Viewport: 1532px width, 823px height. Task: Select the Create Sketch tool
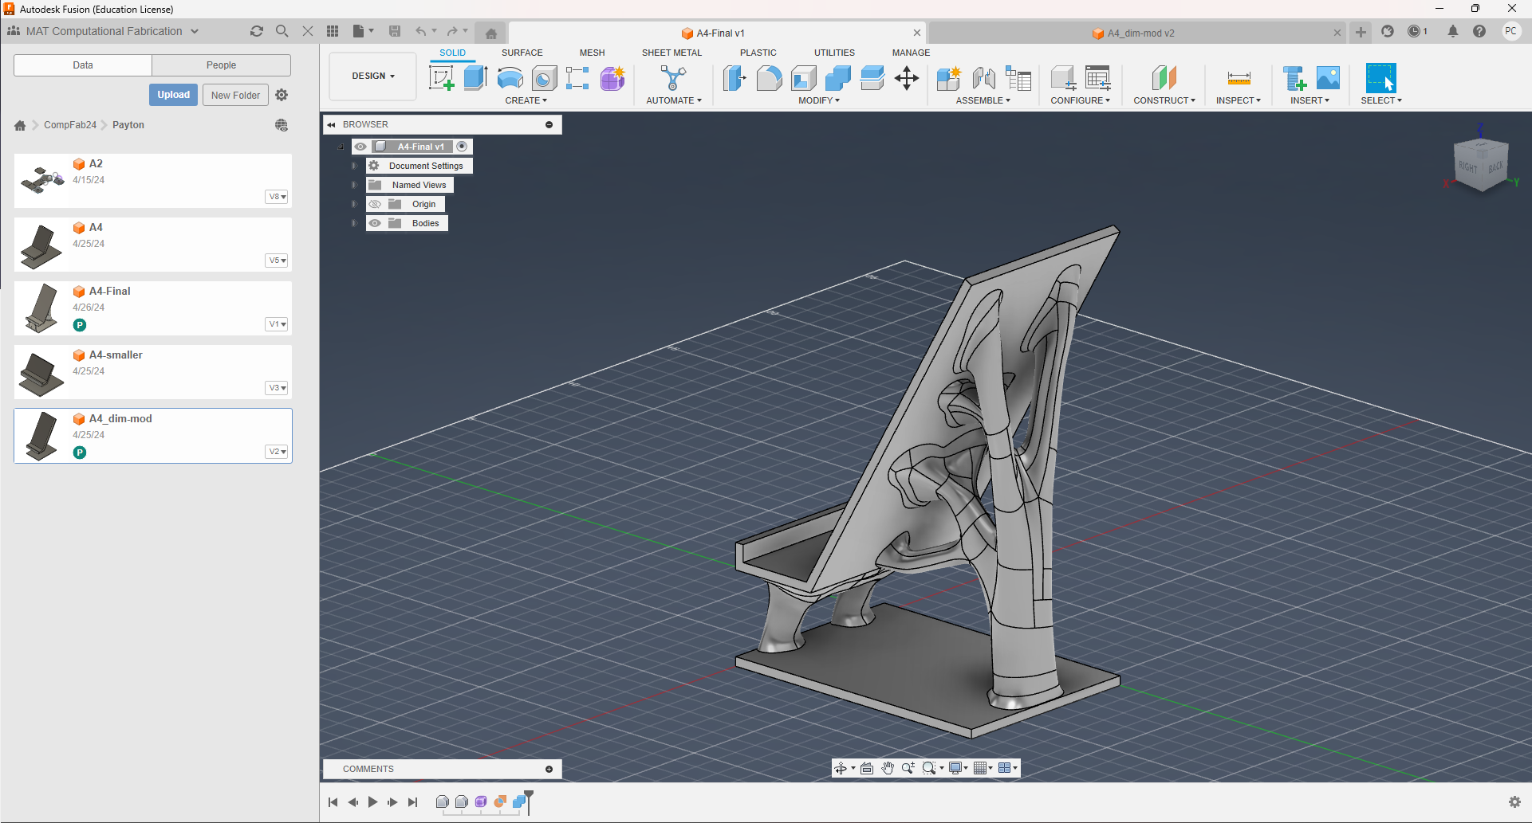[x=442, y=78]
